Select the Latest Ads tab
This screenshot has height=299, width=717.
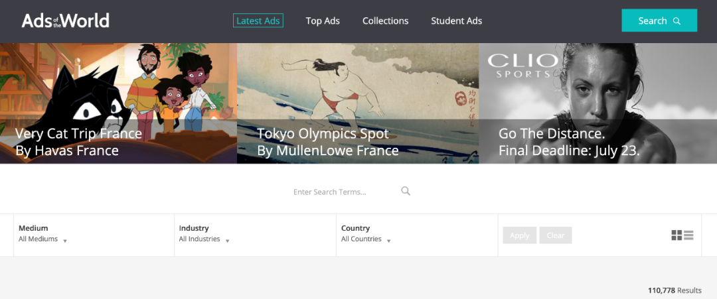[x=258, y=21]
